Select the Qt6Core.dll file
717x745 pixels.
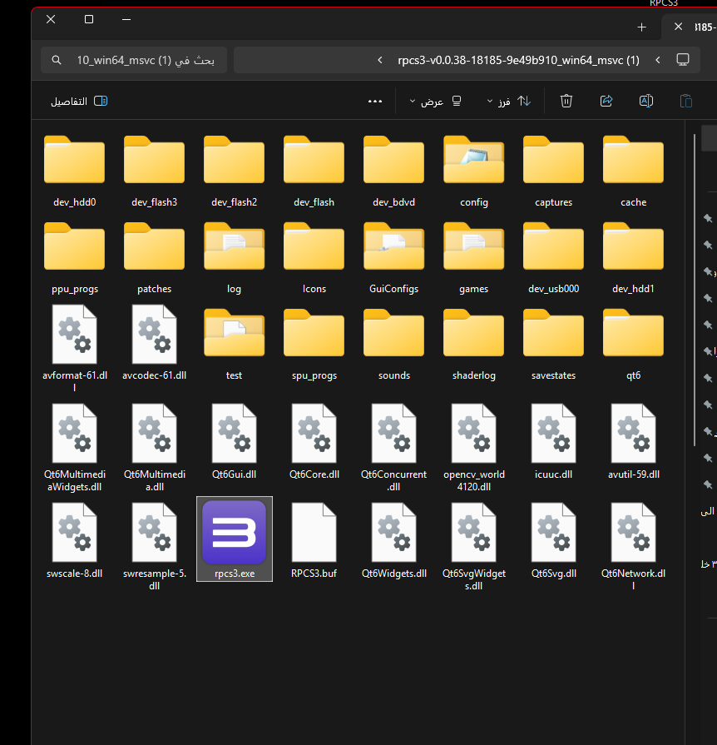click(314, 442)
